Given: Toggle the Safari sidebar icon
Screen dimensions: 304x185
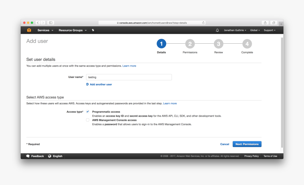Looking at the screenshot, I should pos(51,23).
